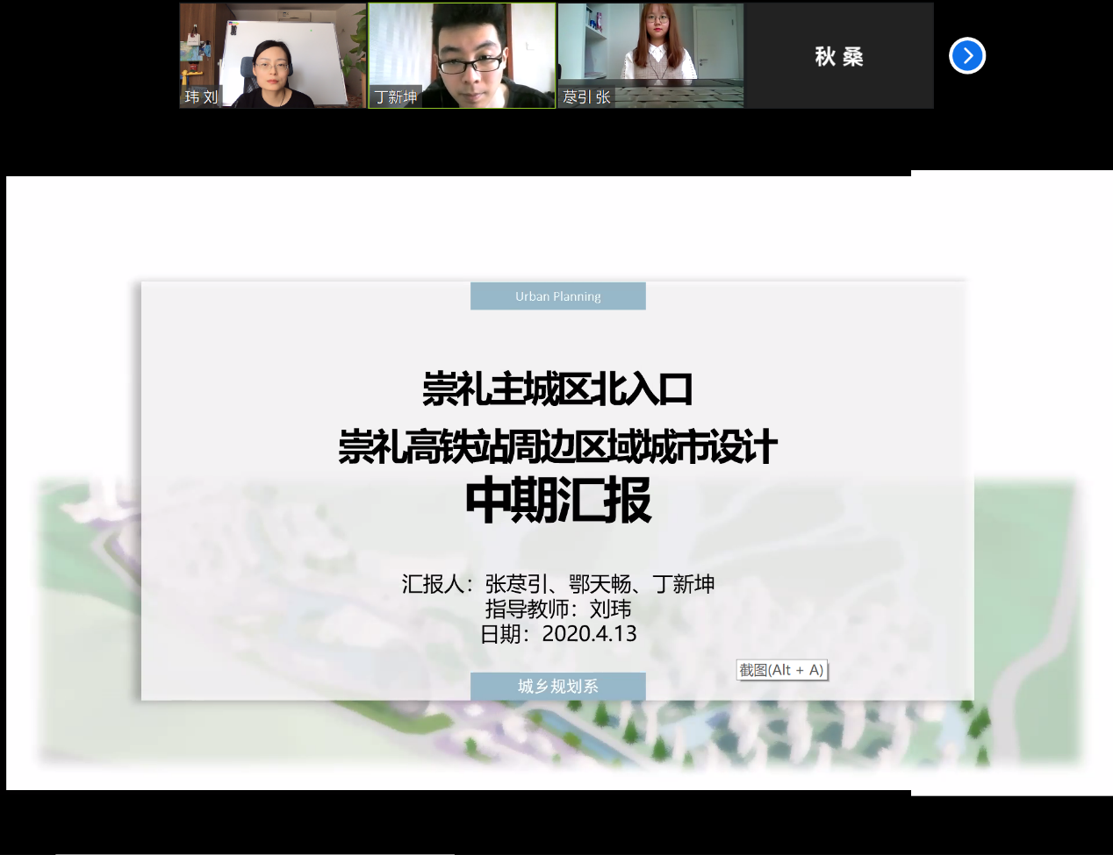This screenshot has width=1113, height=855.
Task: Click the 荩引 张 name label
Action: point(586,97)
